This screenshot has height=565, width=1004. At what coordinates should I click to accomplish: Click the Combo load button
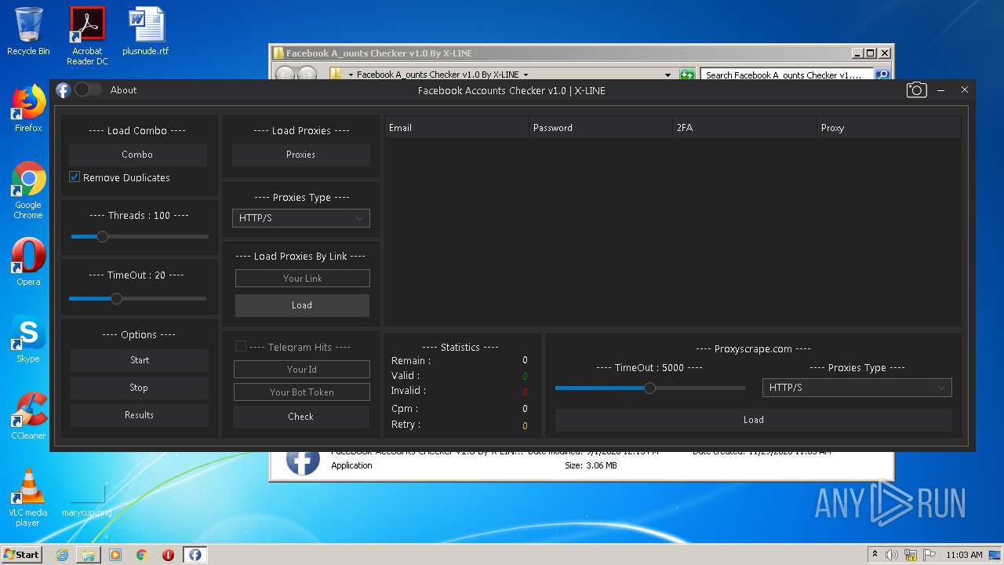click(x=138, y=155)
